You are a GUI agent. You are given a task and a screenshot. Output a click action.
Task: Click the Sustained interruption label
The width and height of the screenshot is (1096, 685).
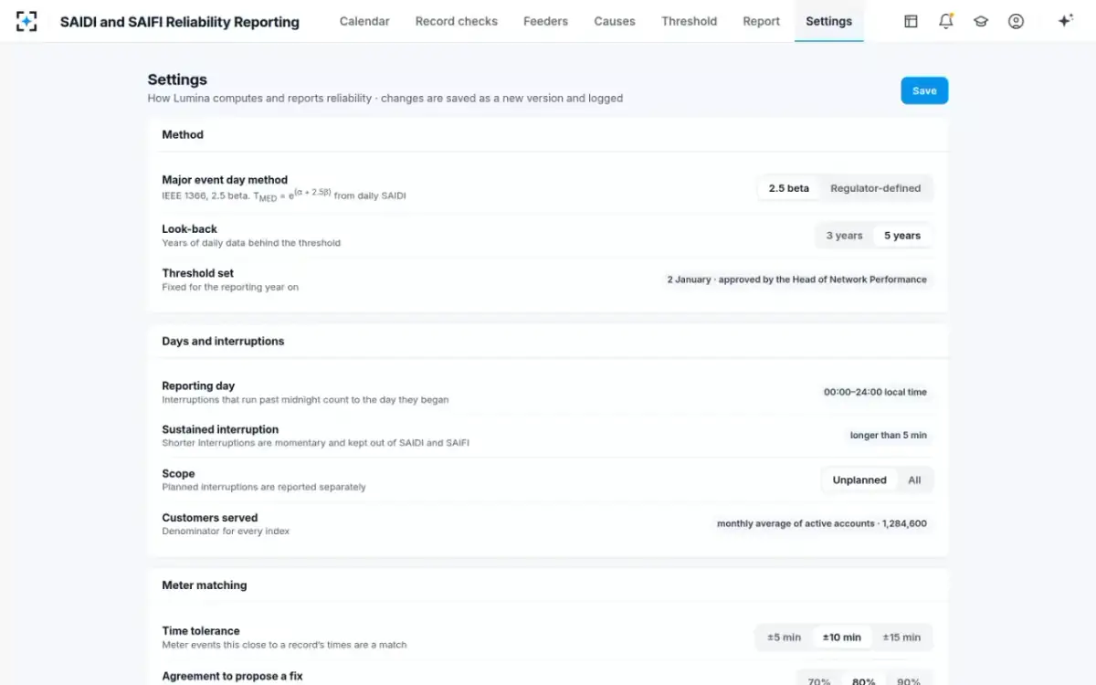(x=220, y=429)
